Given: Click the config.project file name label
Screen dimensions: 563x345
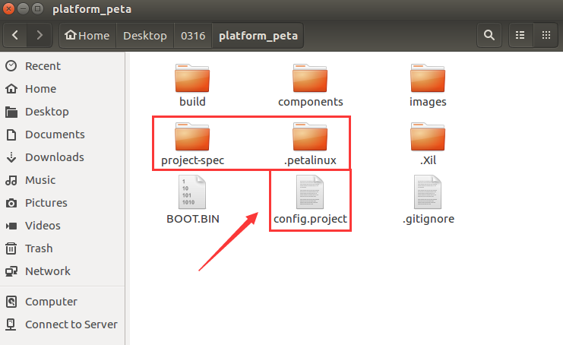Looking at the screenshot, I should pyautogui.click(x=310, y=219).
